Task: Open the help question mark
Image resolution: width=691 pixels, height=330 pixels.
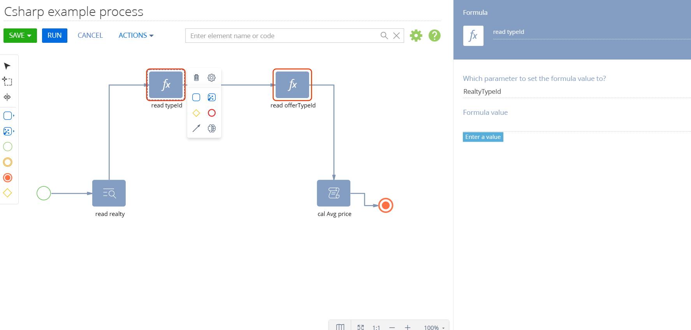Action: click(x=434, y=35)
